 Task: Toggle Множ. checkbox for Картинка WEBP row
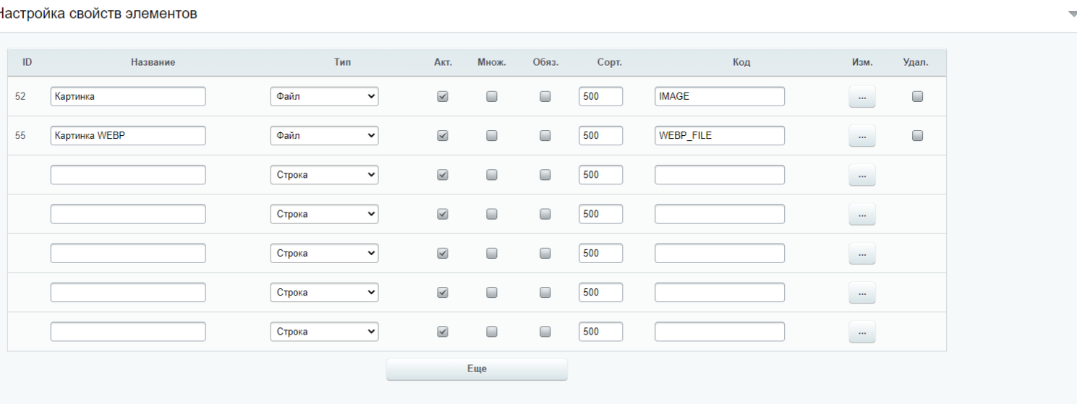(492, 135)
